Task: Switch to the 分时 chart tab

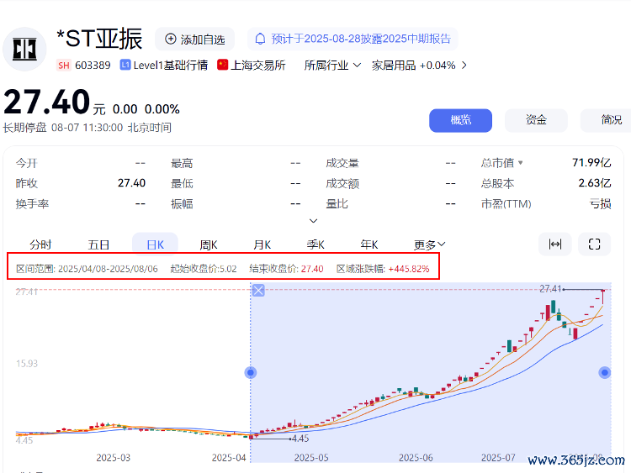Action: [40, 244]
